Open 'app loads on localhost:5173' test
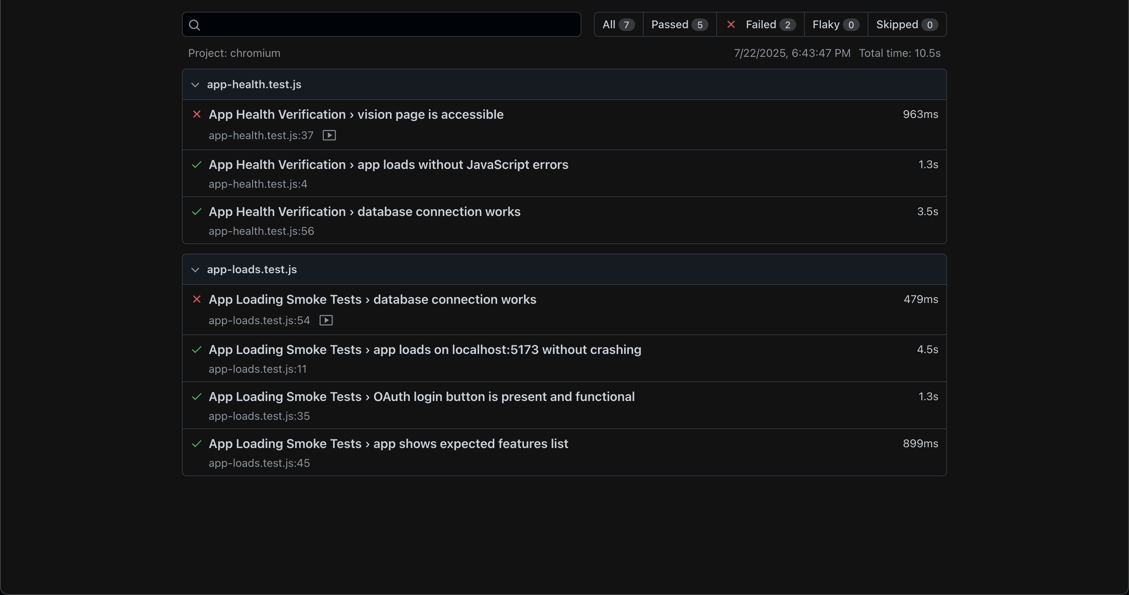 point(425,350)
